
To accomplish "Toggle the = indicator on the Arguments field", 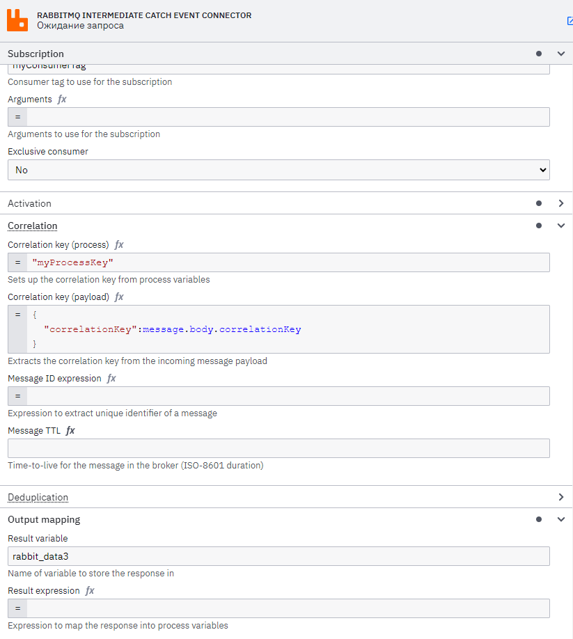I will pyautogui.click(x=17, y=117).
